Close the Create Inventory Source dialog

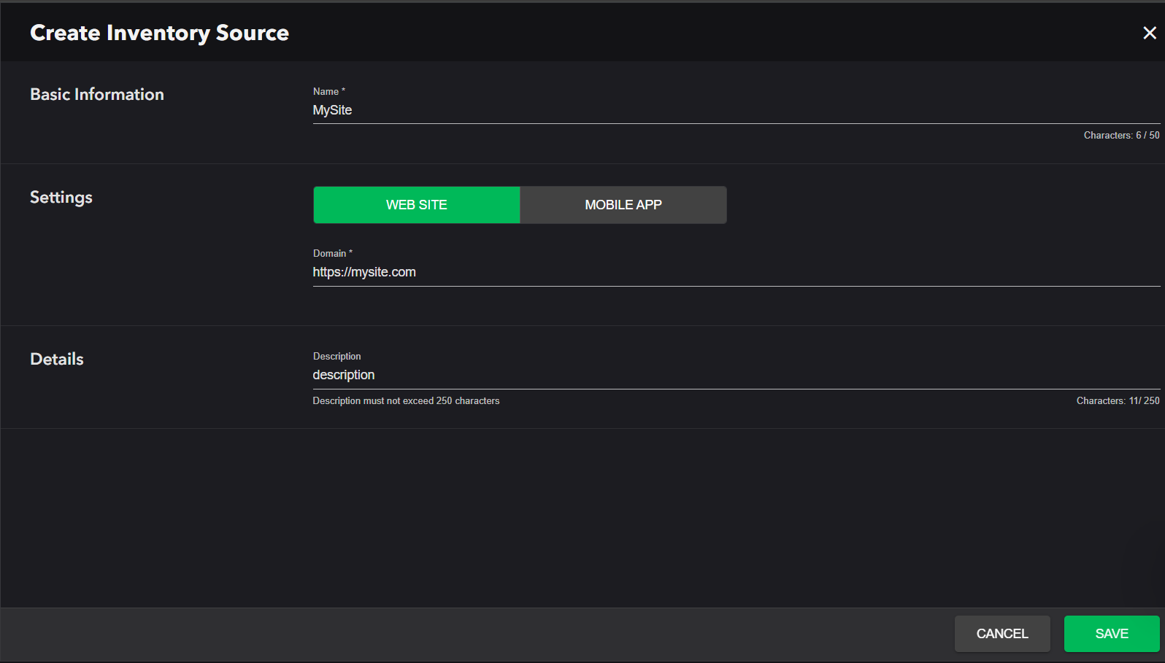click(1149, 33)
